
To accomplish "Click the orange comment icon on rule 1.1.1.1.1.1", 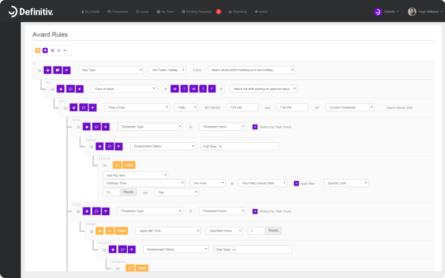I will pos(117,165).
